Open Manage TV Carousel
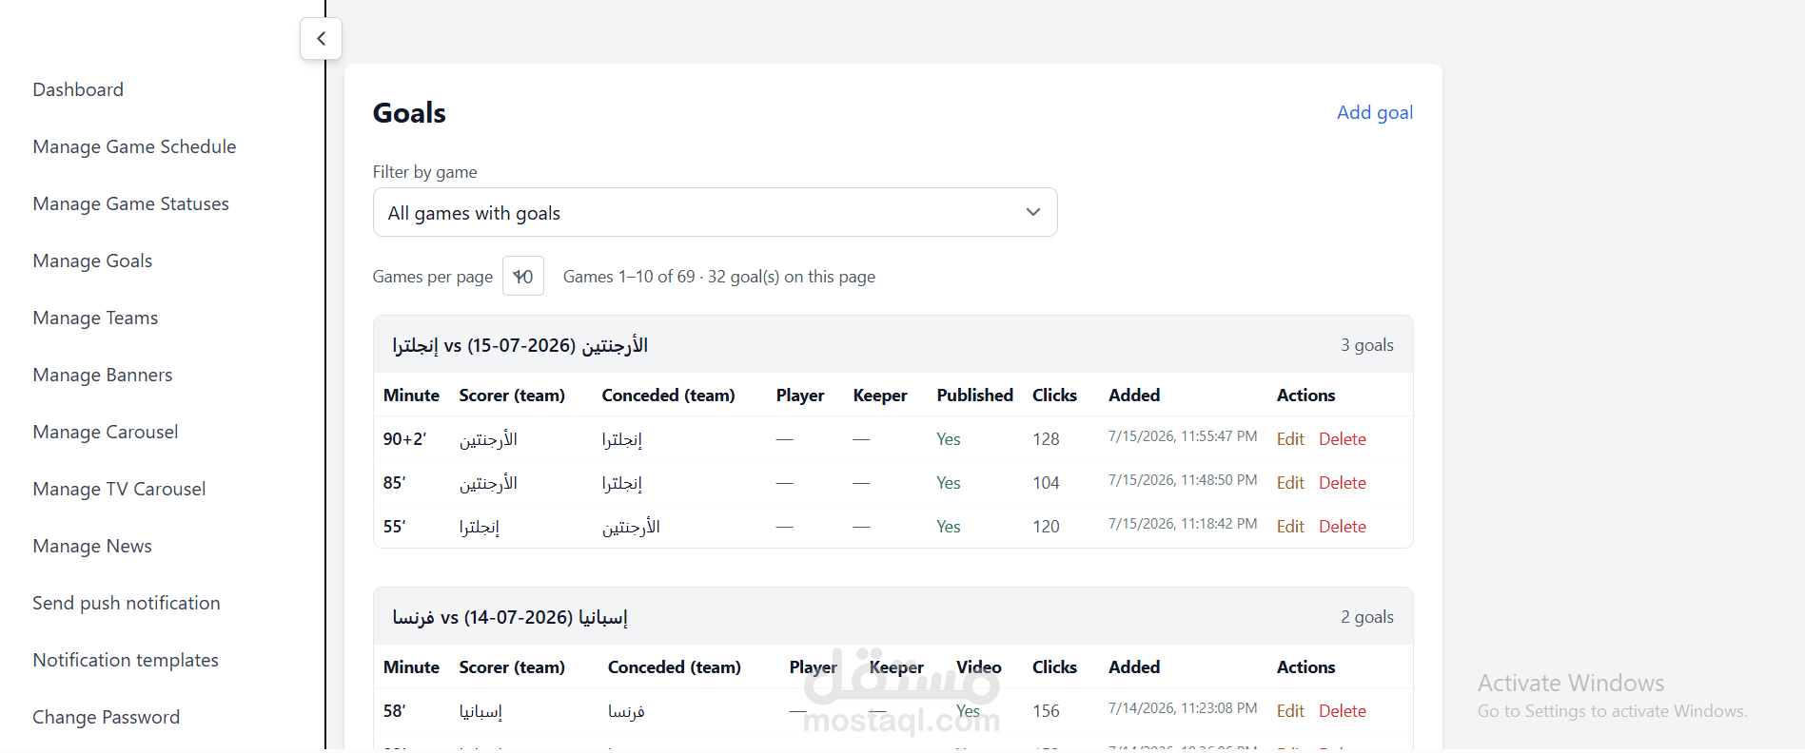Image resolution: width=1805 pixels, height=753 pixels. click(x=119, y=489)
